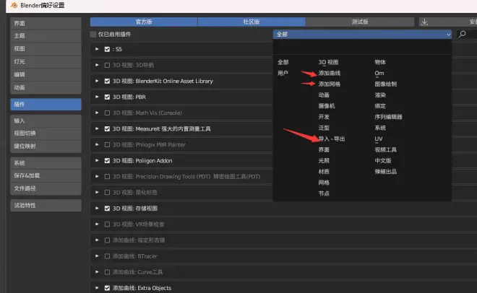Image resolution: width=477 pixels, height=293 pixels.
Task: Open the 系统 section in the sidebar
Action: [x=46, y=163]
